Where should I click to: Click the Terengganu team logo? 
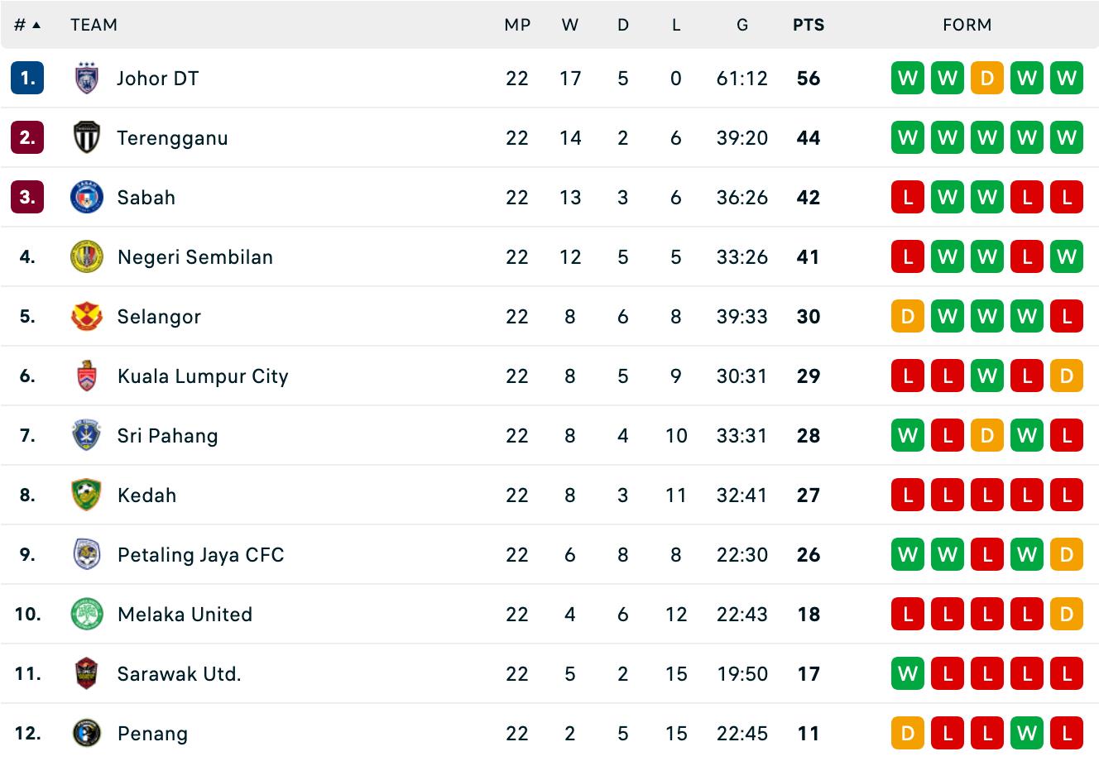click(86, 138)
